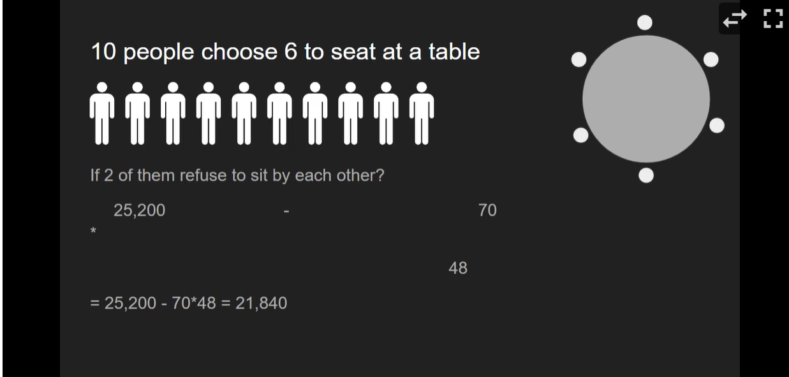Click the third person pictogram
Image resolution: width=789 pixels, height=377 pixels.
pyautogui.click(x=173, y=112)
